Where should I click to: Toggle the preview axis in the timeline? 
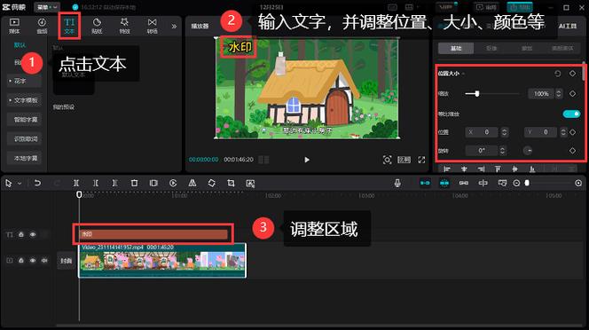[x=483, y=183]
